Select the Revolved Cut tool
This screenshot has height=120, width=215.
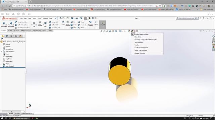pos(45,24)
